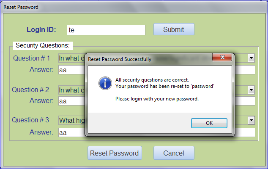Cancel the password reset form

point(174,153)
